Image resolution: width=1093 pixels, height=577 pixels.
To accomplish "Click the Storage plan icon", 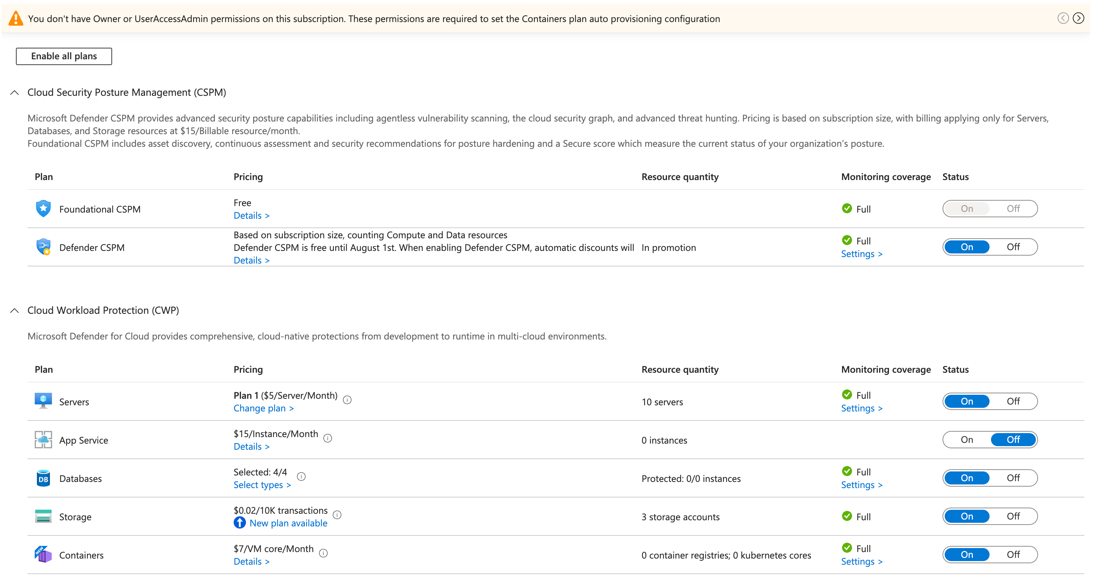I will (43, 516).
